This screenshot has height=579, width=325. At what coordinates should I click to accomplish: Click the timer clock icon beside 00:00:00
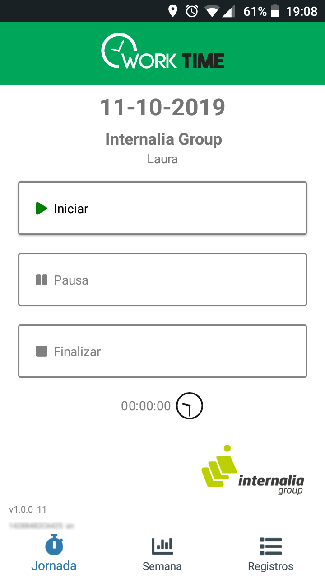pos(189,406)
